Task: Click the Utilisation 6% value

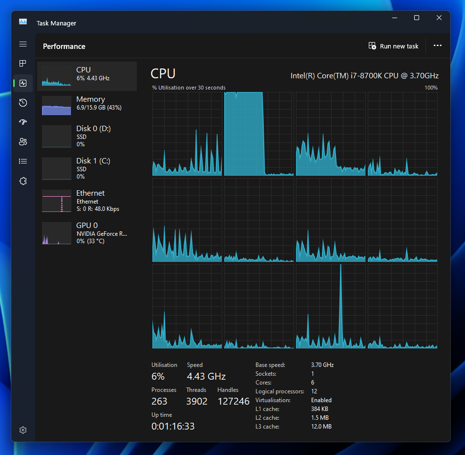Action: (158, 377)
